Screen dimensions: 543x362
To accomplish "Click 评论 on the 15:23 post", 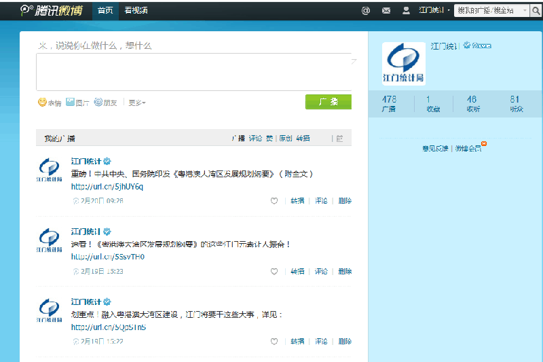I will tap(321, 272).
